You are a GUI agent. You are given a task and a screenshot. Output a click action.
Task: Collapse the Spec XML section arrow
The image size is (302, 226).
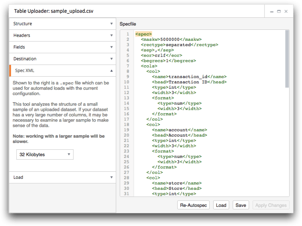[112, 71]
